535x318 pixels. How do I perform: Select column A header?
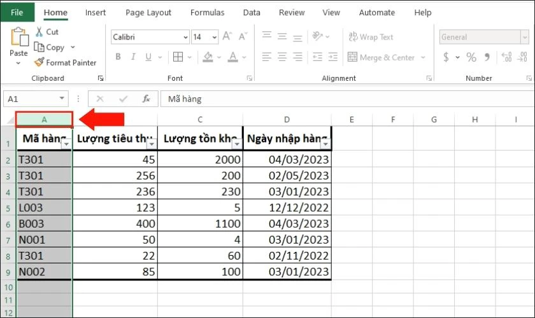(x=44, y=120)
